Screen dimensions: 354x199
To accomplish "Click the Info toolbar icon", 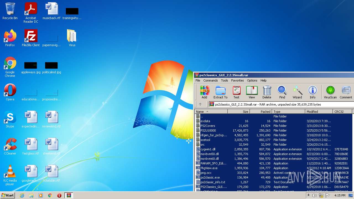I will tap(313, 92).
